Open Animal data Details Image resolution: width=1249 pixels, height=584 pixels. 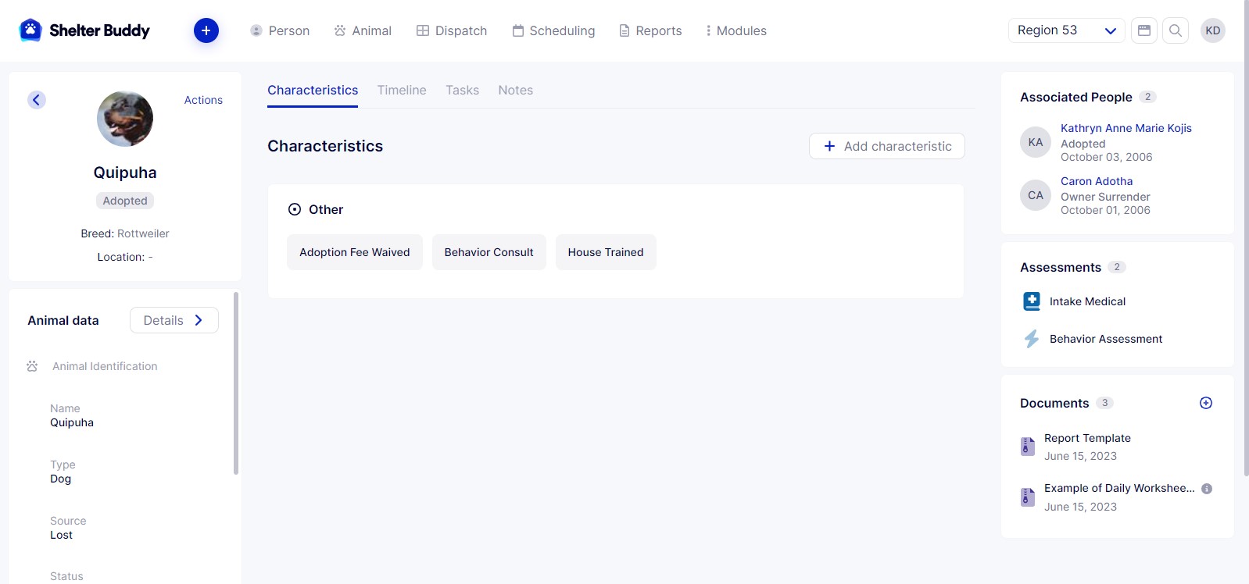(174, 320)
